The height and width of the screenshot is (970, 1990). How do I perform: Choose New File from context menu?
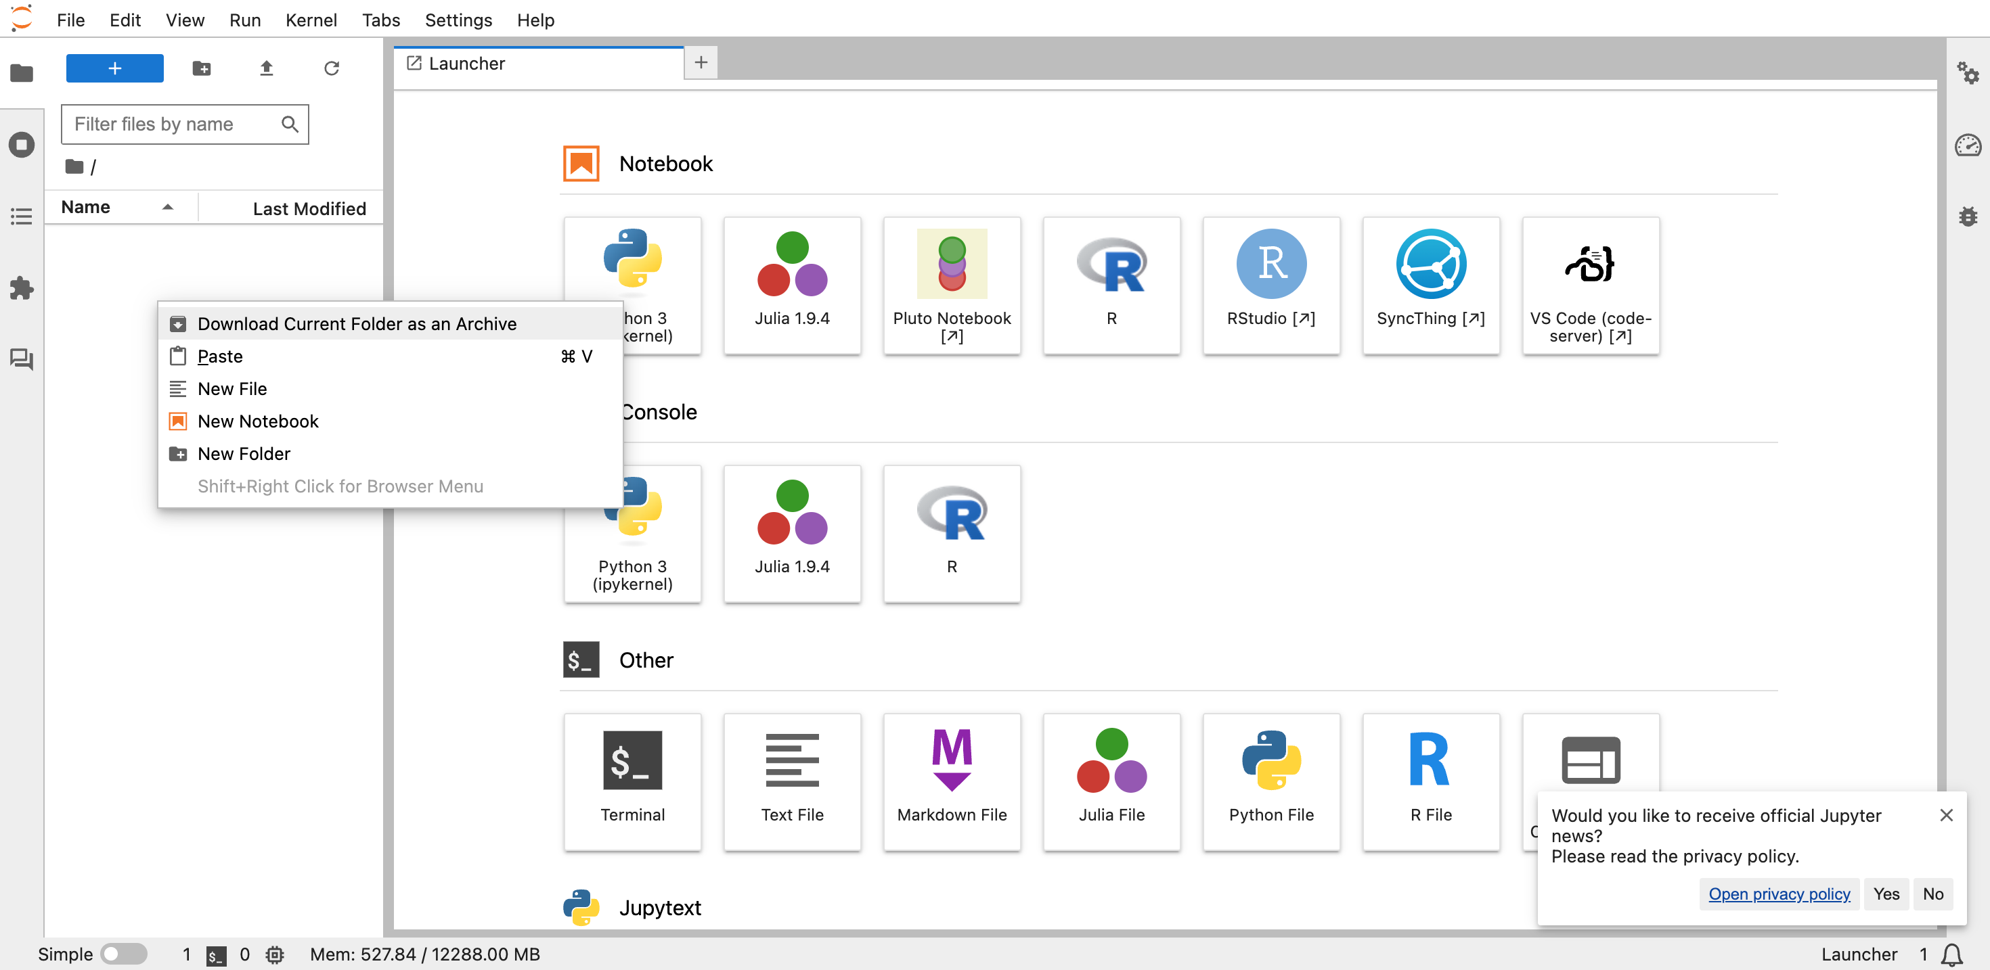[x=390, y=388]
